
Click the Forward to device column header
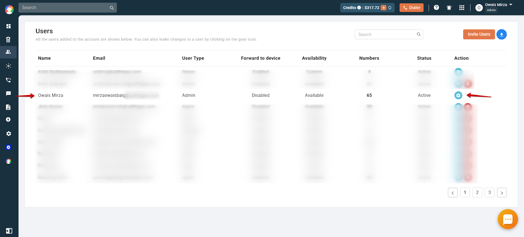coord(261,58)
